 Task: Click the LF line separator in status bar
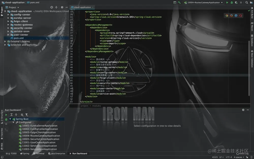pyautogui.click(x=221, y=157)
